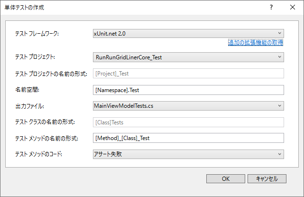Click the 名前空間 label

(x=27, y=90)
